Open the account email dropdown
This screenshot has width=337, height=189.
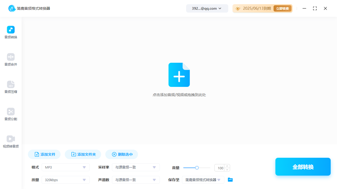[x=207, y=8]
